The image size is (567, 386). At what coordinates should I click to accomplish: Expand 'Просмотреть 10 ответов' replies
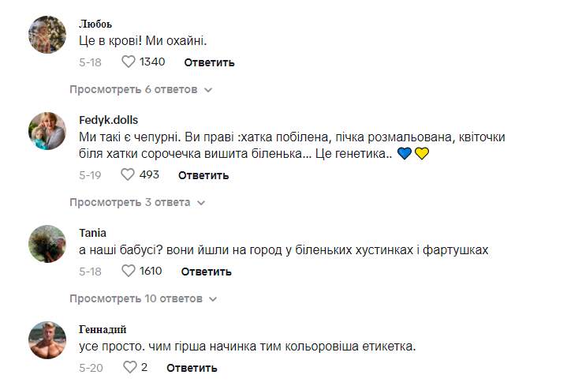pyautogui.click(x=141, y=298)
